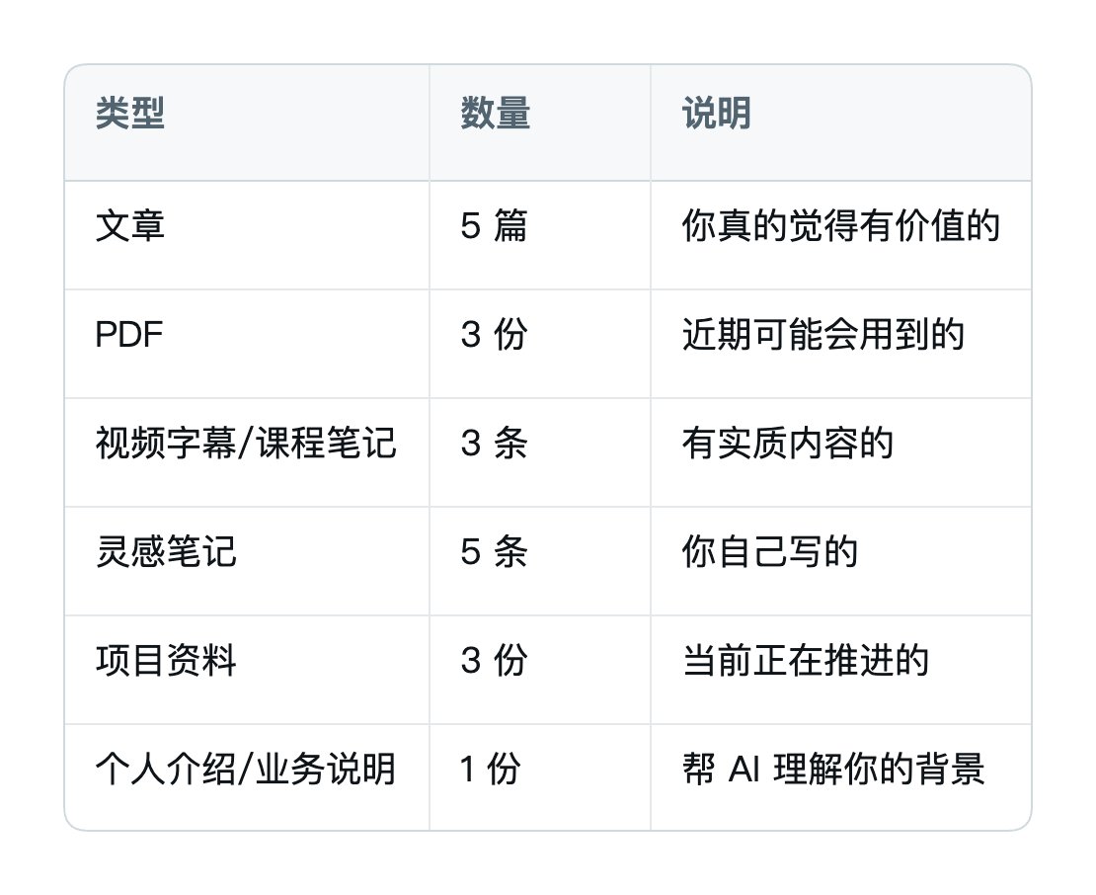Click the 类型 column header
This screenshot has height=895, width=1096.
[247, 122]
